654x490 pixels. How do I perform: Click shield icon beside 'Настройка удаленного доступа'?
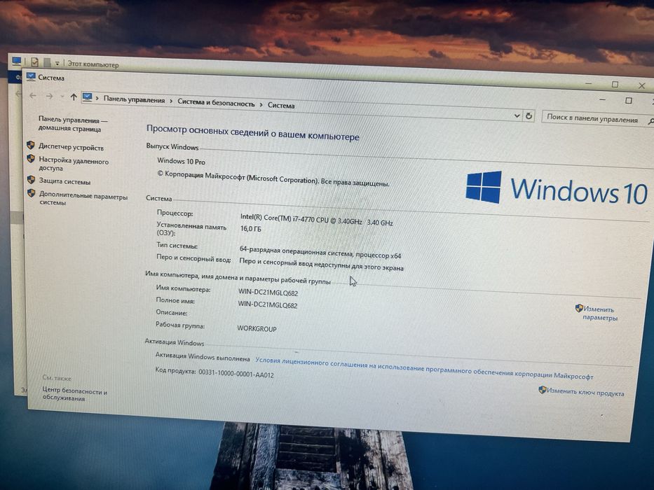pyautogui.click(x=30, y=159)
